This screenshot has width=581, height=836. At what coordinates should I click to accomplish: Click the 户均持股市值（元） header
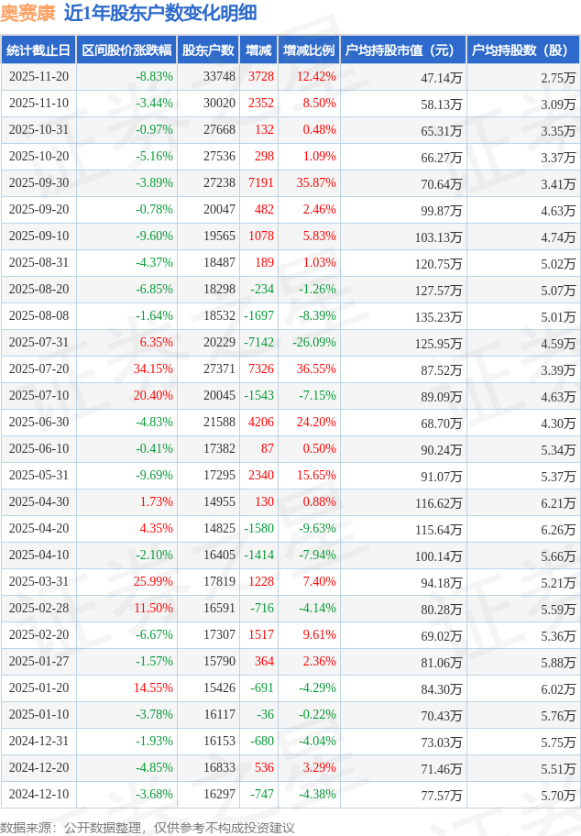[x=403, y=50]
